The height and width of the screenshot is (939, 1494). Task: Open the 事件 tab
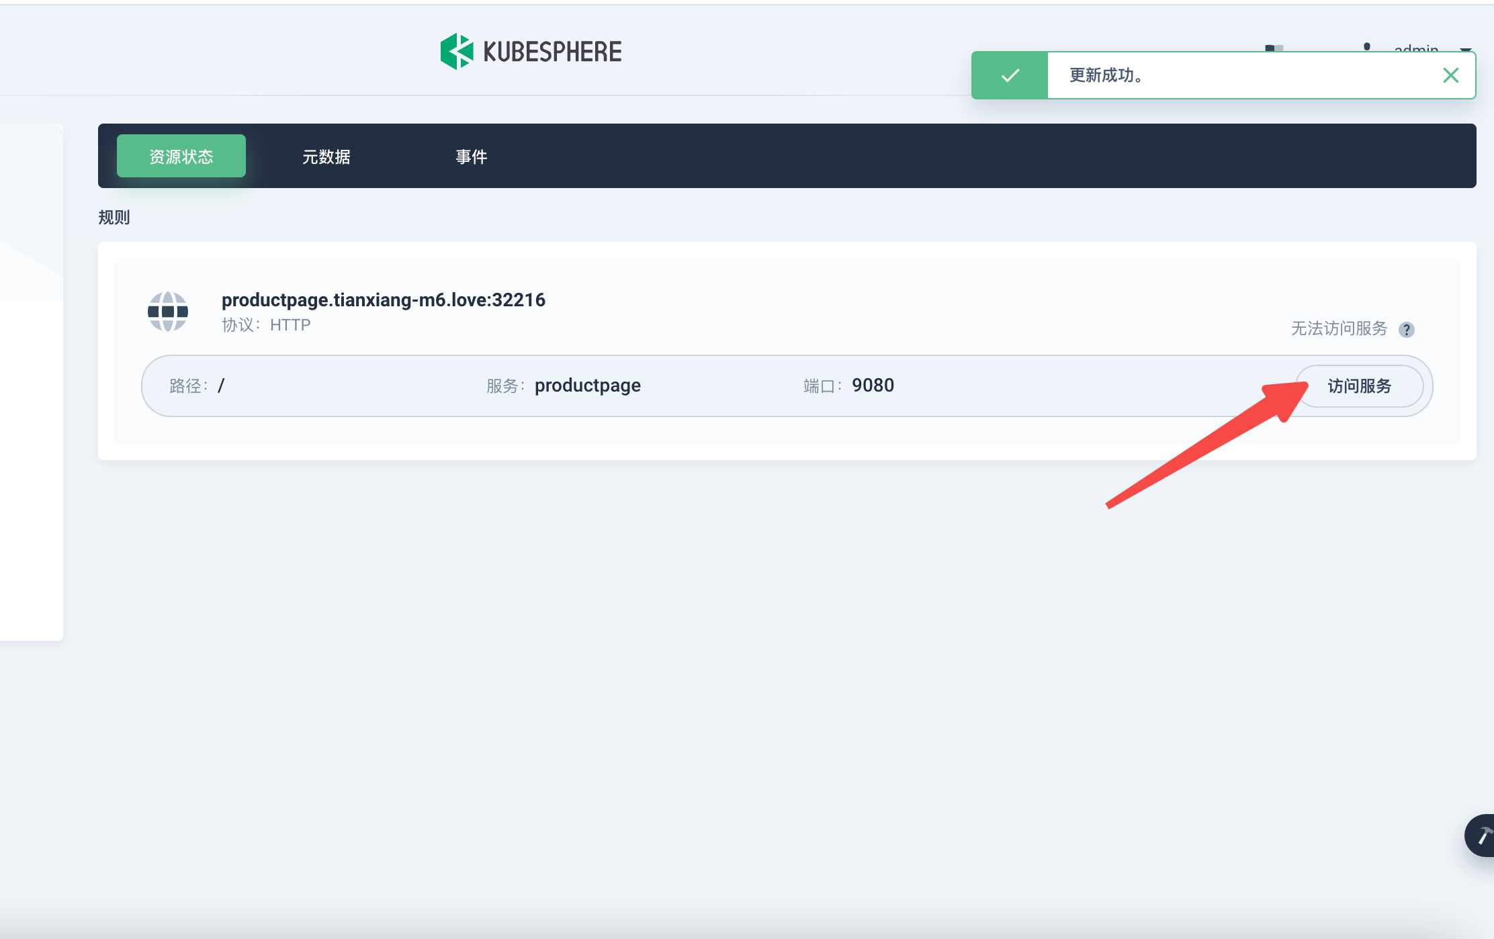coord(472,156)
